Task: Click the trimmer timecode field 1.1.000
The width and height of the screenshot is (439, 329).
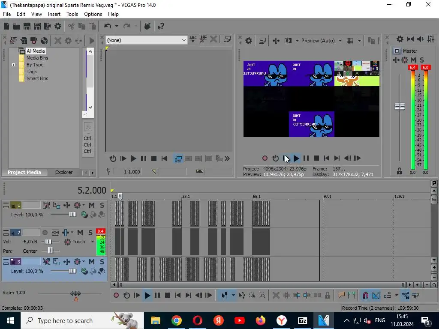Action: pyautogui.click(x=127, y=172)
